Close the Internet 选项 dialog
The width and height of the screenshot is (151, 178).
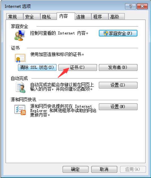142,6
